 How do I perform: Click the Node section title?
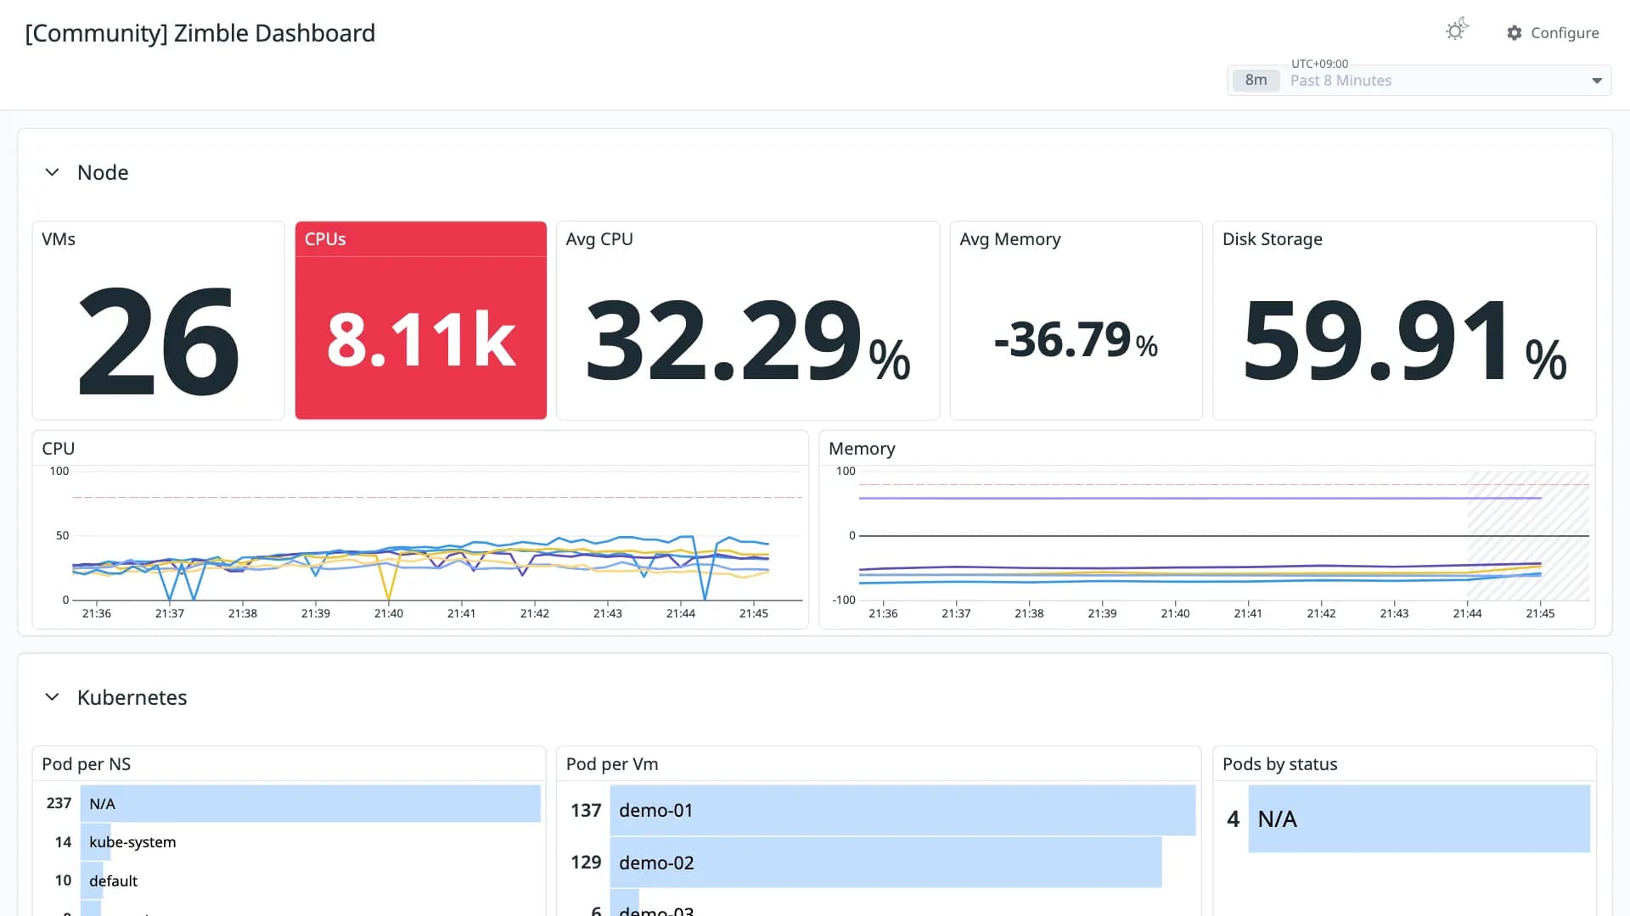[x=103, y=172]
